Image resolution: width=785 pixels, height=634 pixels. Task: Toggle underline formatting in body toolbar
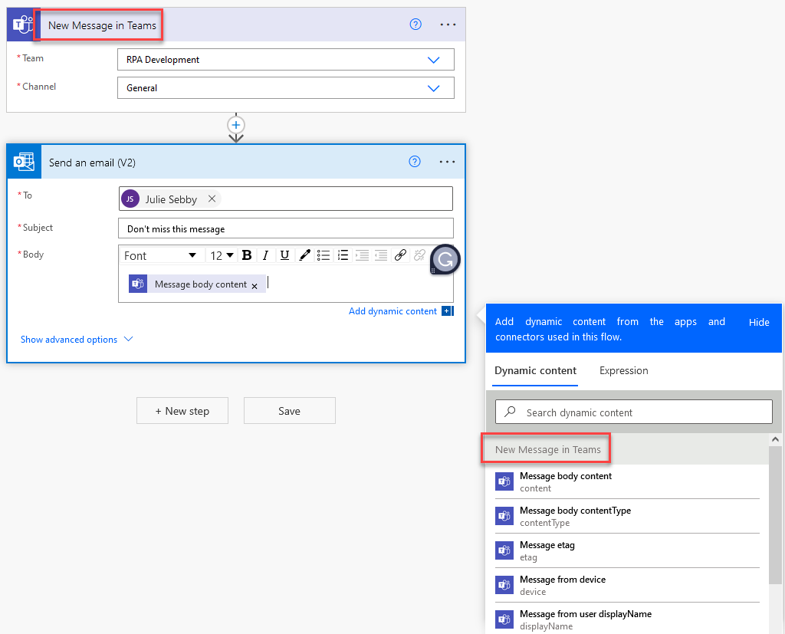pyautogui.click(x=284, y=255)
